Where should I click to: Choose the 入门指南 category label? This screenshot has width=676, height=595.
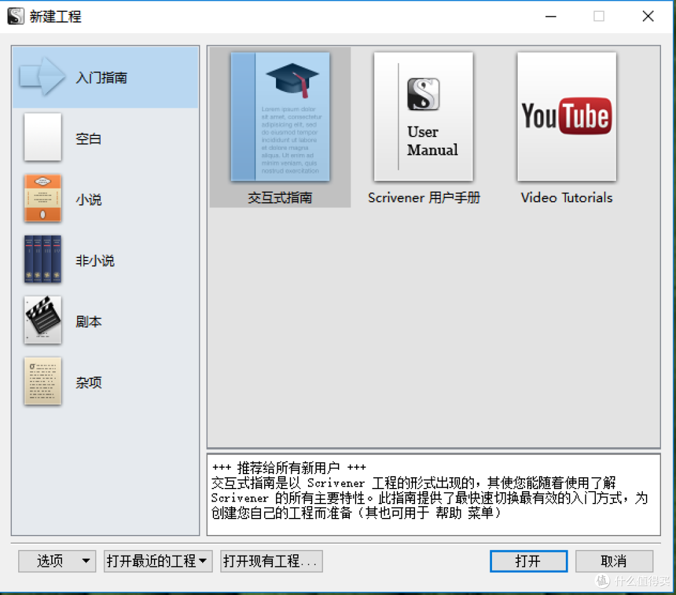point(102,78)
